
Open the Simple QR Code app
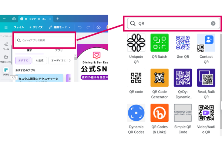183,113
